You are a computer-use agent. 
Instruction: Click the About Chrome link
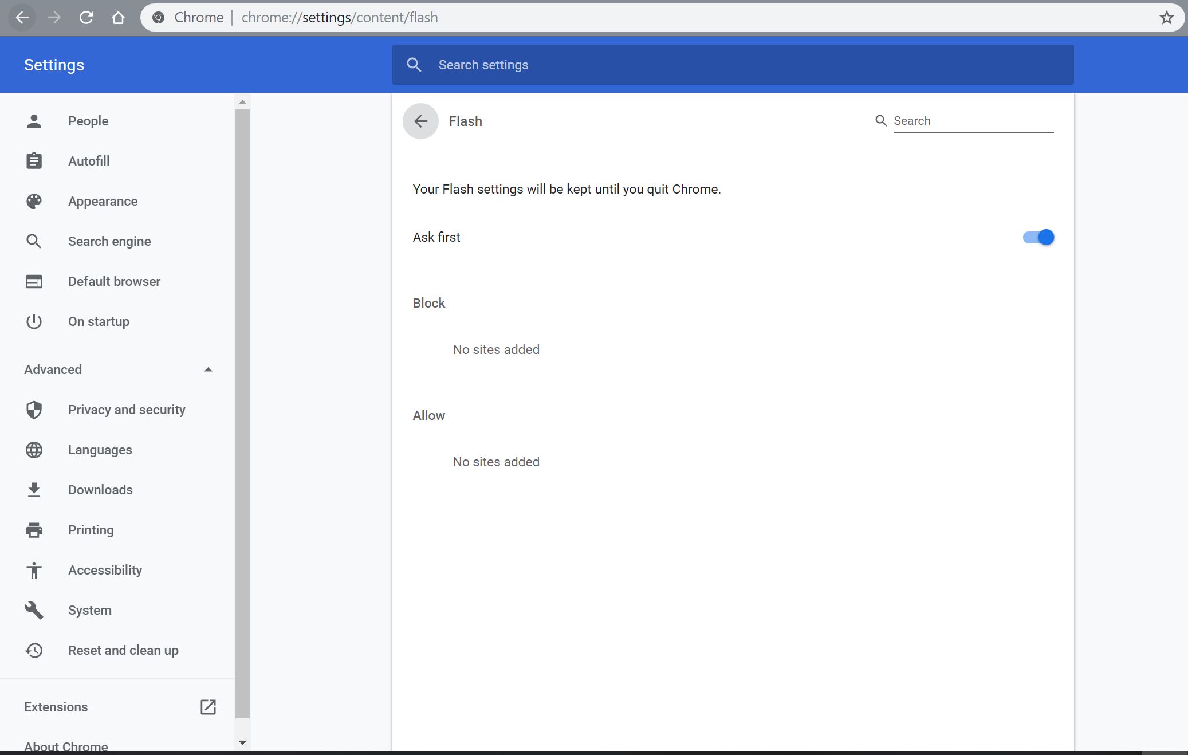(66, 745)
